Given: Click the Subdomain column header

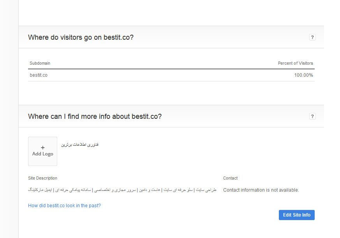Looking at the screenshot, I should pyautogui.click(x=40, y=63).
